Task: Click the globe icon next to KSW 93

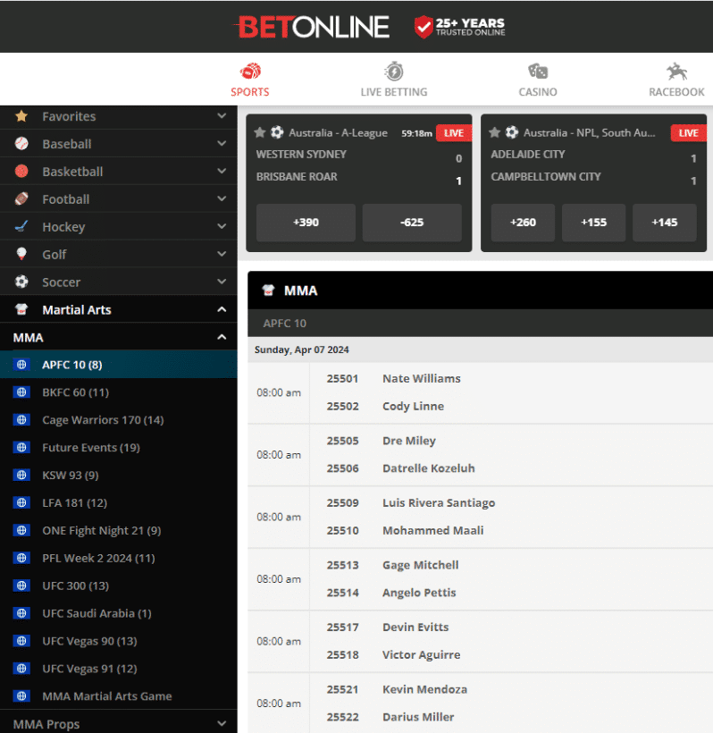Action: (21, 475)
